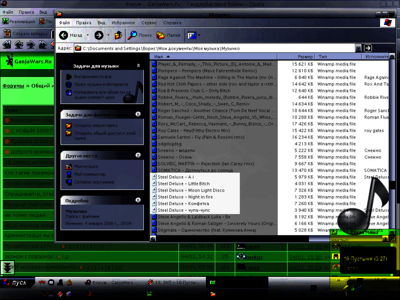The height and width of the screenshot is (300, 400).
Task: Select file Steel Deluxe - Little Bitch
Action: (x=184, y=184)
